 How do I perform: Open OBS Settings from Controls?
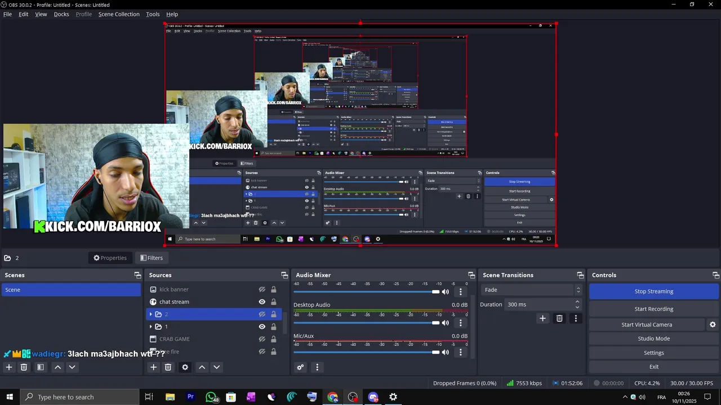click(654, 353)
